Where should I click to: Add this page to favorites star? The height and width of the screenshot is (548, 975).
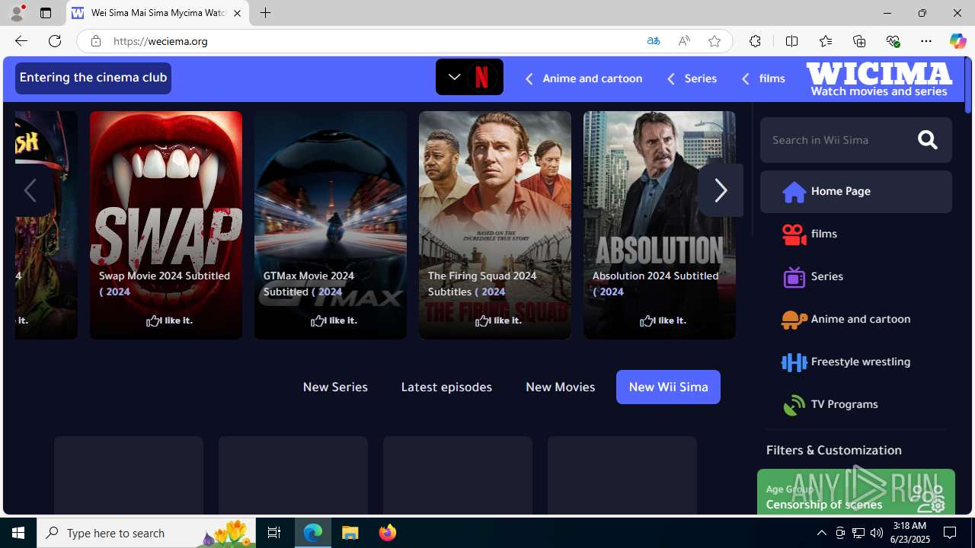pos(714,41)
